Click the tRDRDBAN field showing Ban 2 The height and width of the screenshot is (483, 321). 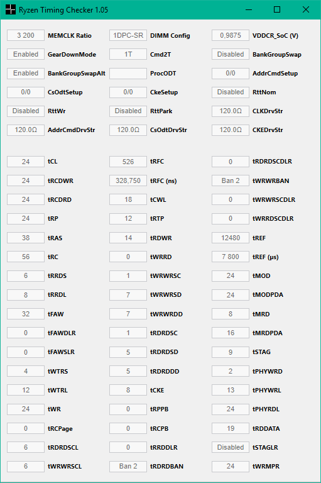(128, 467)
